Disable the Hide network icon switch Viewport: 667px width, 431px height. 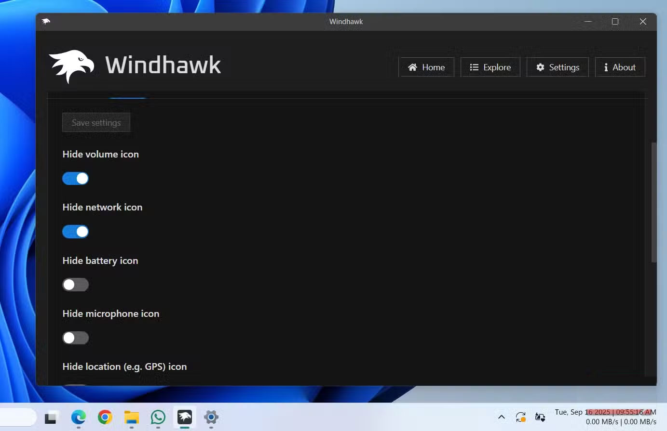tap(76, 232)
